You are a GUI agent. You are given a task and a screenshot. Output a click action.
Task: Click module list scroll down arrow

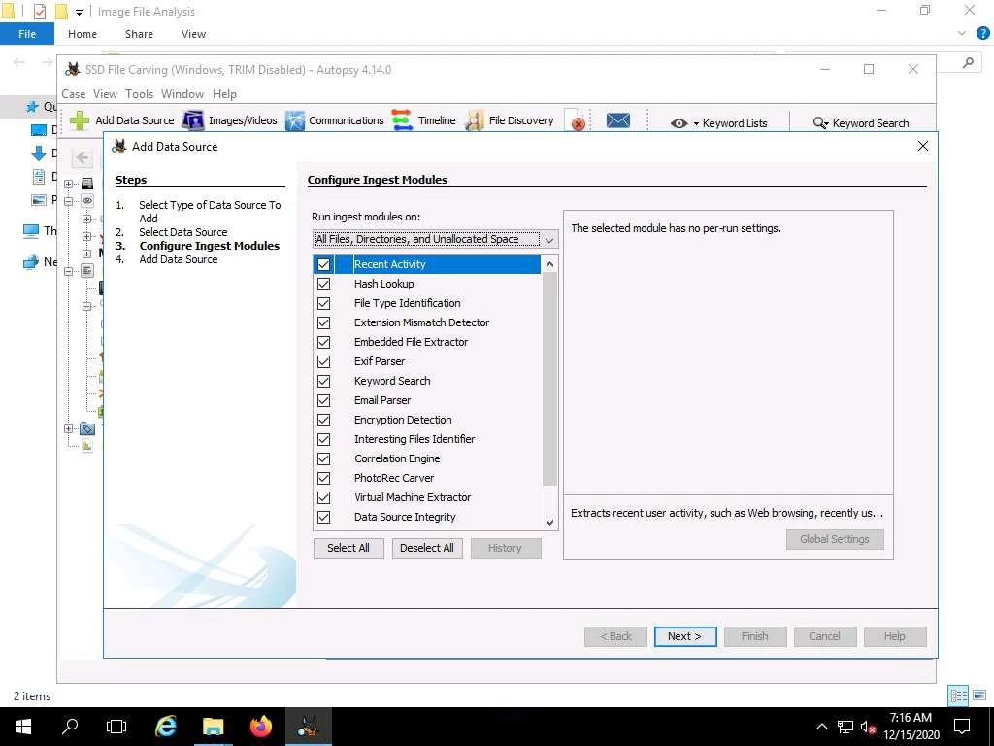tap(549, 522)
